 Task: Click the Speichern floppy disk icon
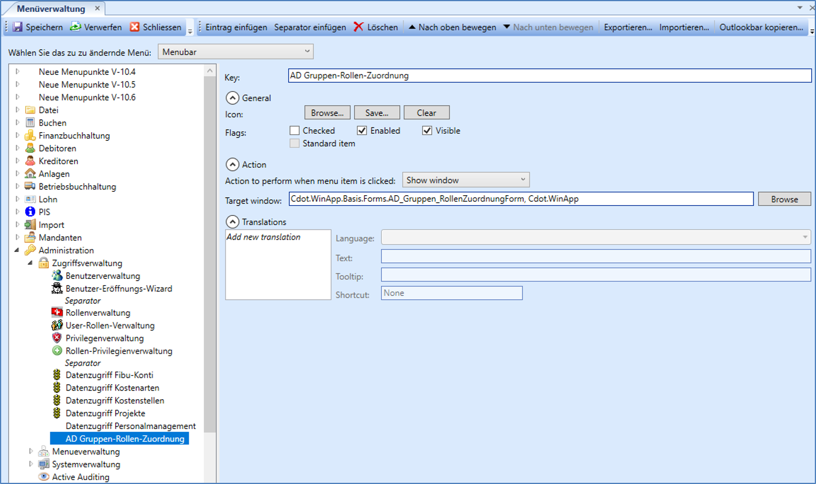coord(17,27)
